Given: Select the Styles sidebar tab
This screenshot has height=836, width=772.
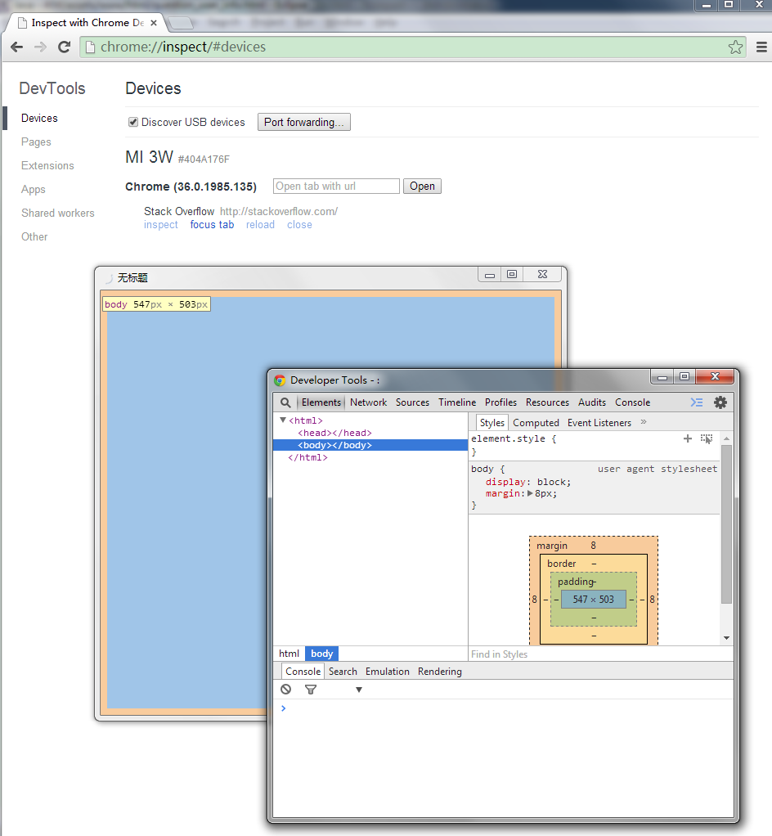Looking at the screenshot, I should pos(491,423).
